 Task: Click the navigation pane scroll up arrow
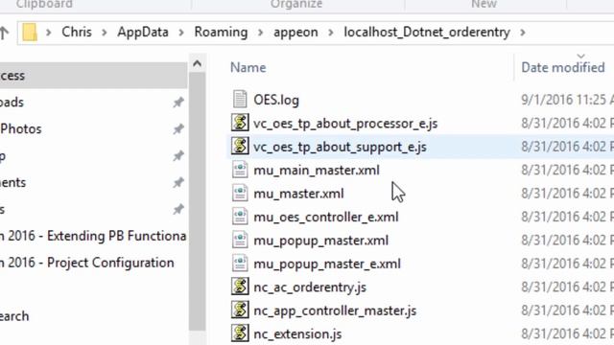coord(198,63)
